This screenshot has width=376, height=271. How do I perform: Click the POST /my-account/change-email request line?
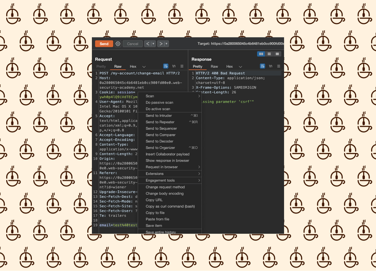pos(139,73)
